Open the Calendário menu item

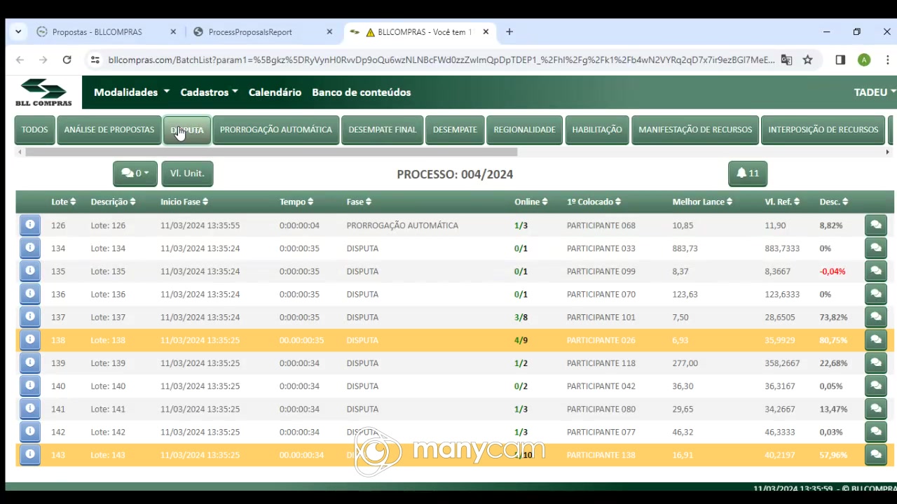coord(275,92)
